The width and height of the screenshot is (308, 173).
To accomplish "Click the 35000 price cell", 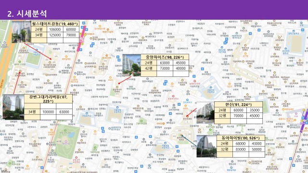I will click(x=255, y=110).
